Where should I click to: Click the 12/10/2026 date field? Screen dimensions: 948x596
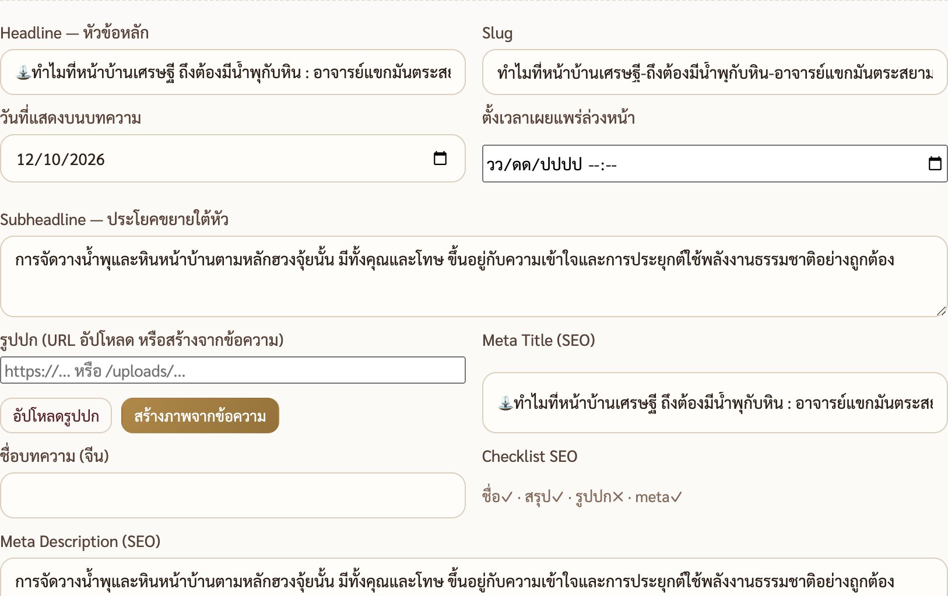tap(233, 159)
